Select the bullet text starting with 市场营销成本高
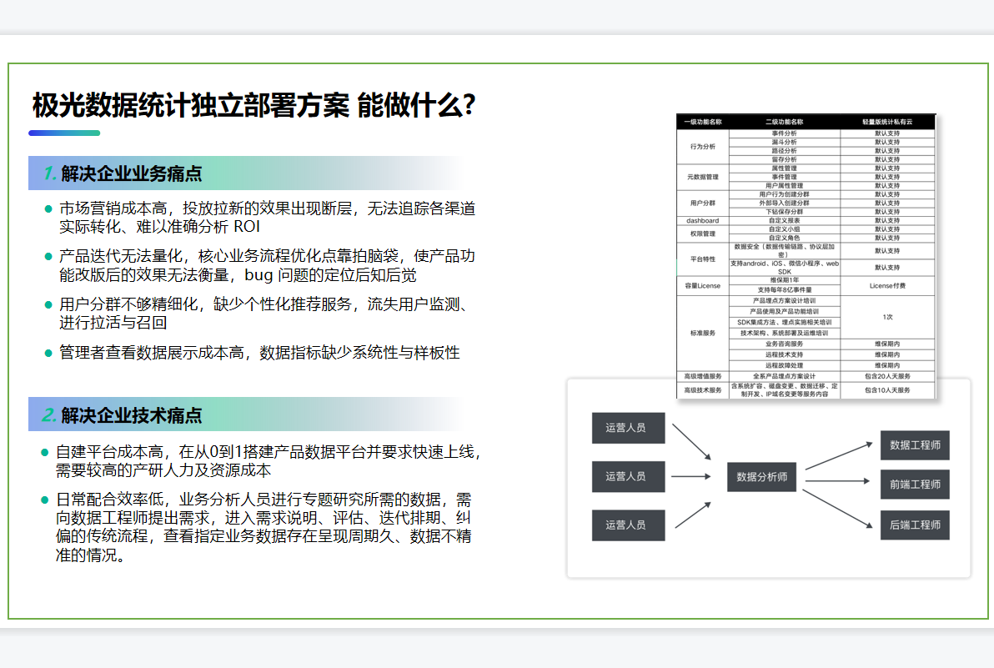Viewport: 994px width, 668px height. coord(267,217)
